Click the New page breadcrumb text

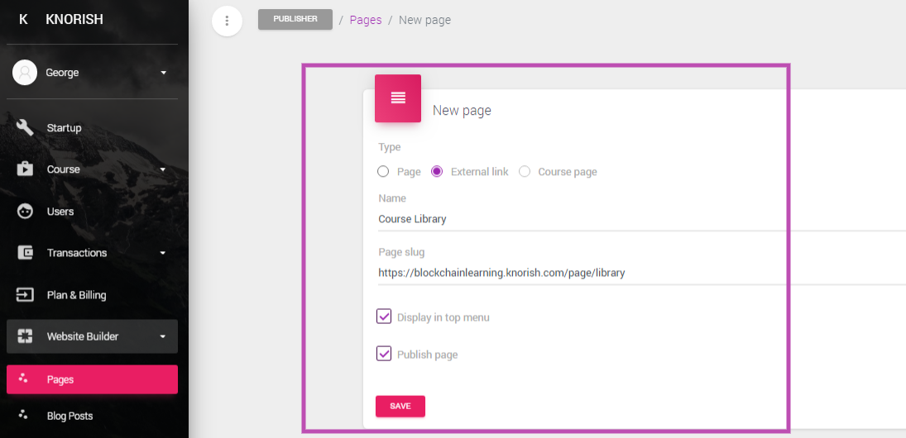425,20
